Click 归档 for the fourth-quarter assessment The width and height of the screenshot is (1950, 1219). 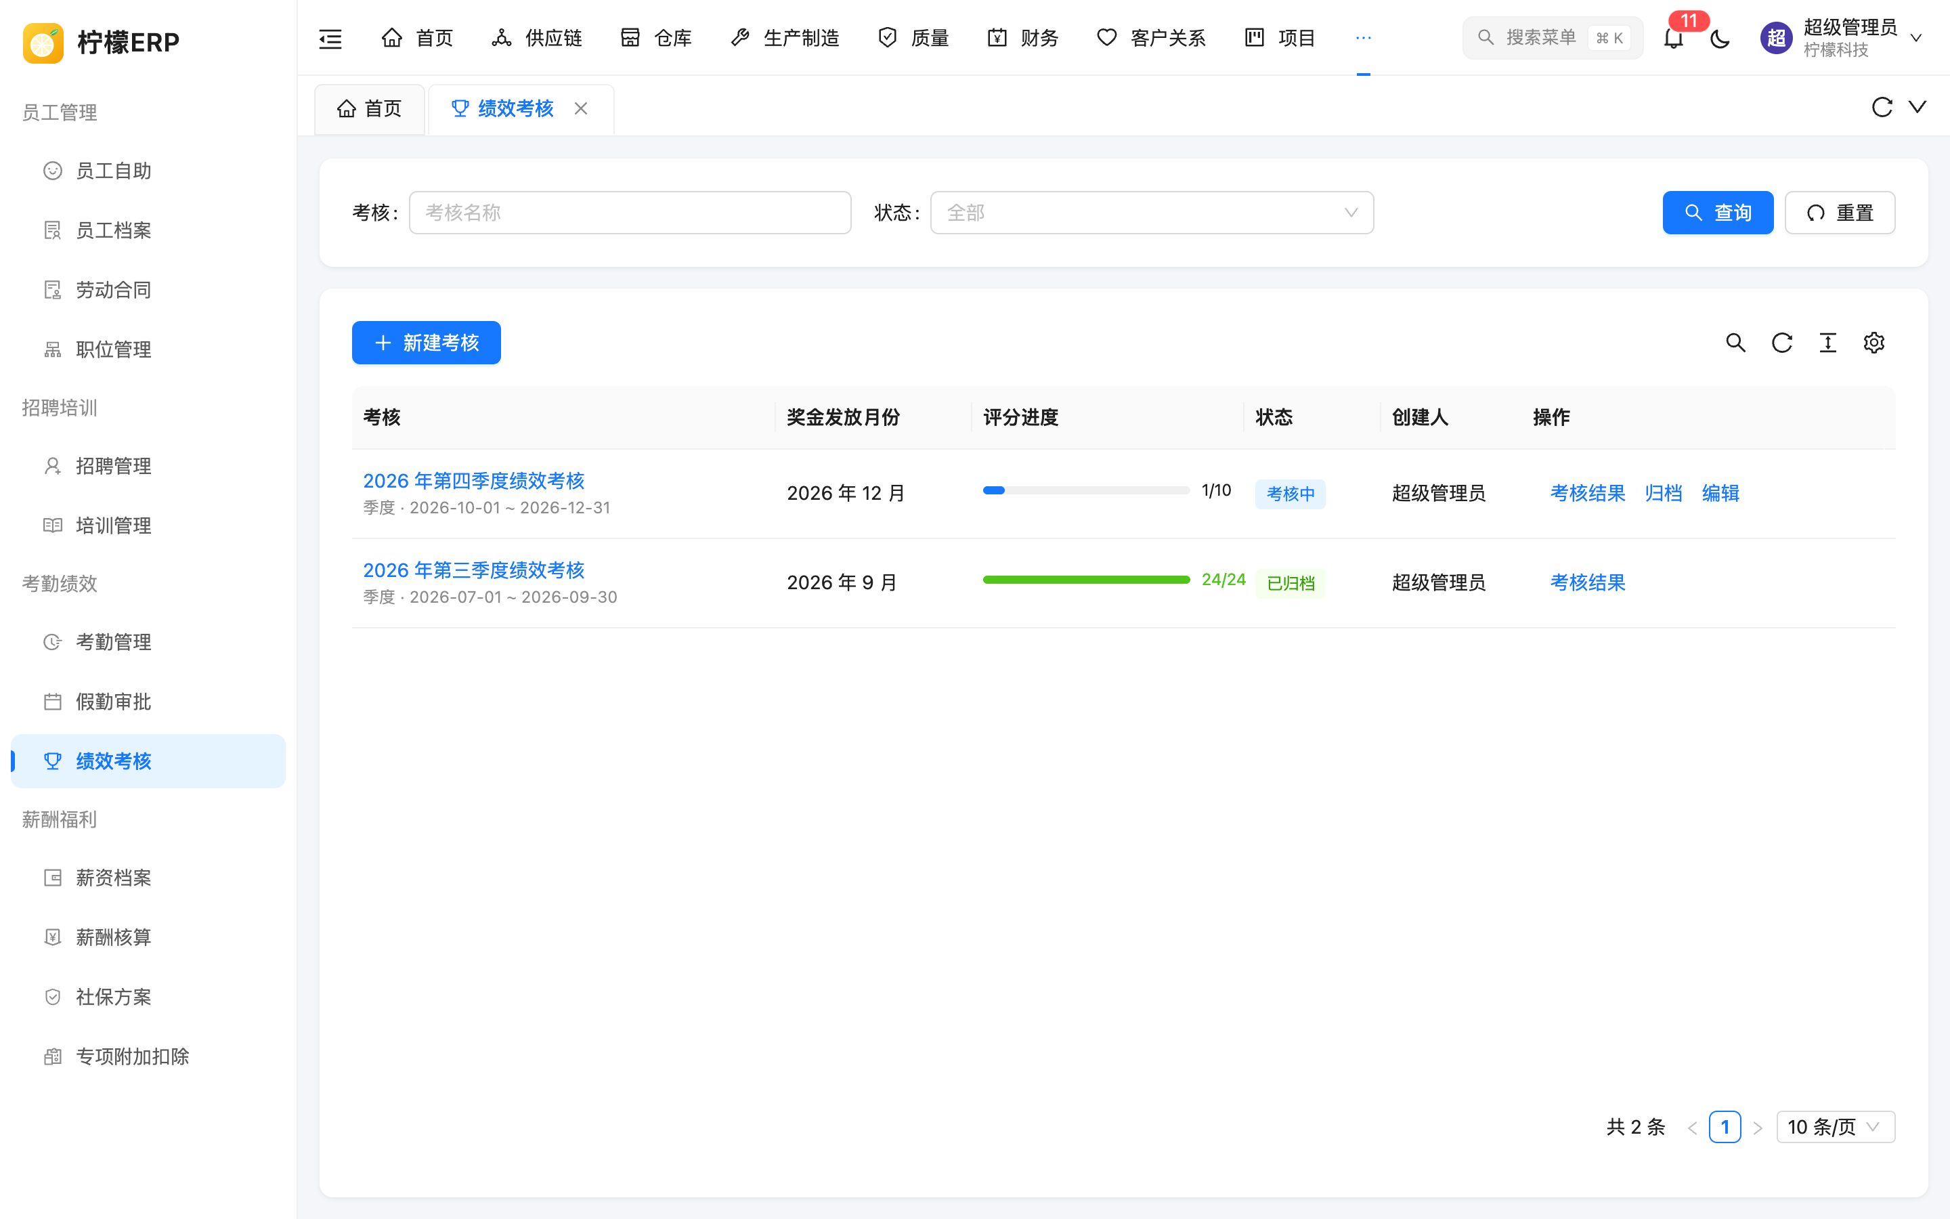(1663, 492)
